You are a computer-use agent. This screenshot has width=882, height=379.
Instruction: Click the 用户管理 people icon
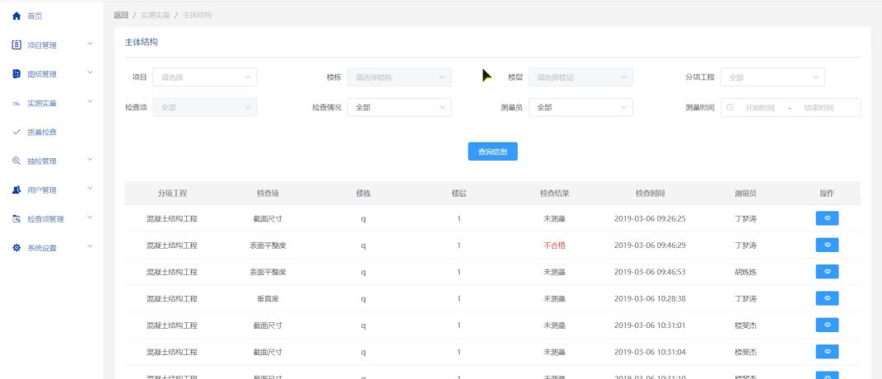16,189
